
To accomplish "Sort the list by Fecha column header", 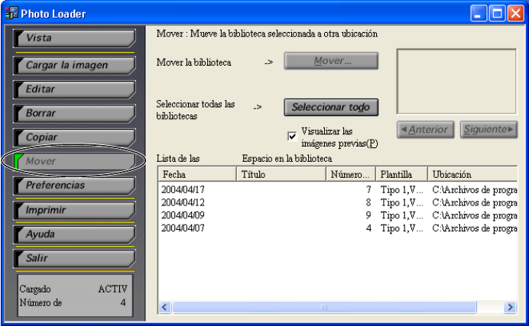I will coord(196,175).
